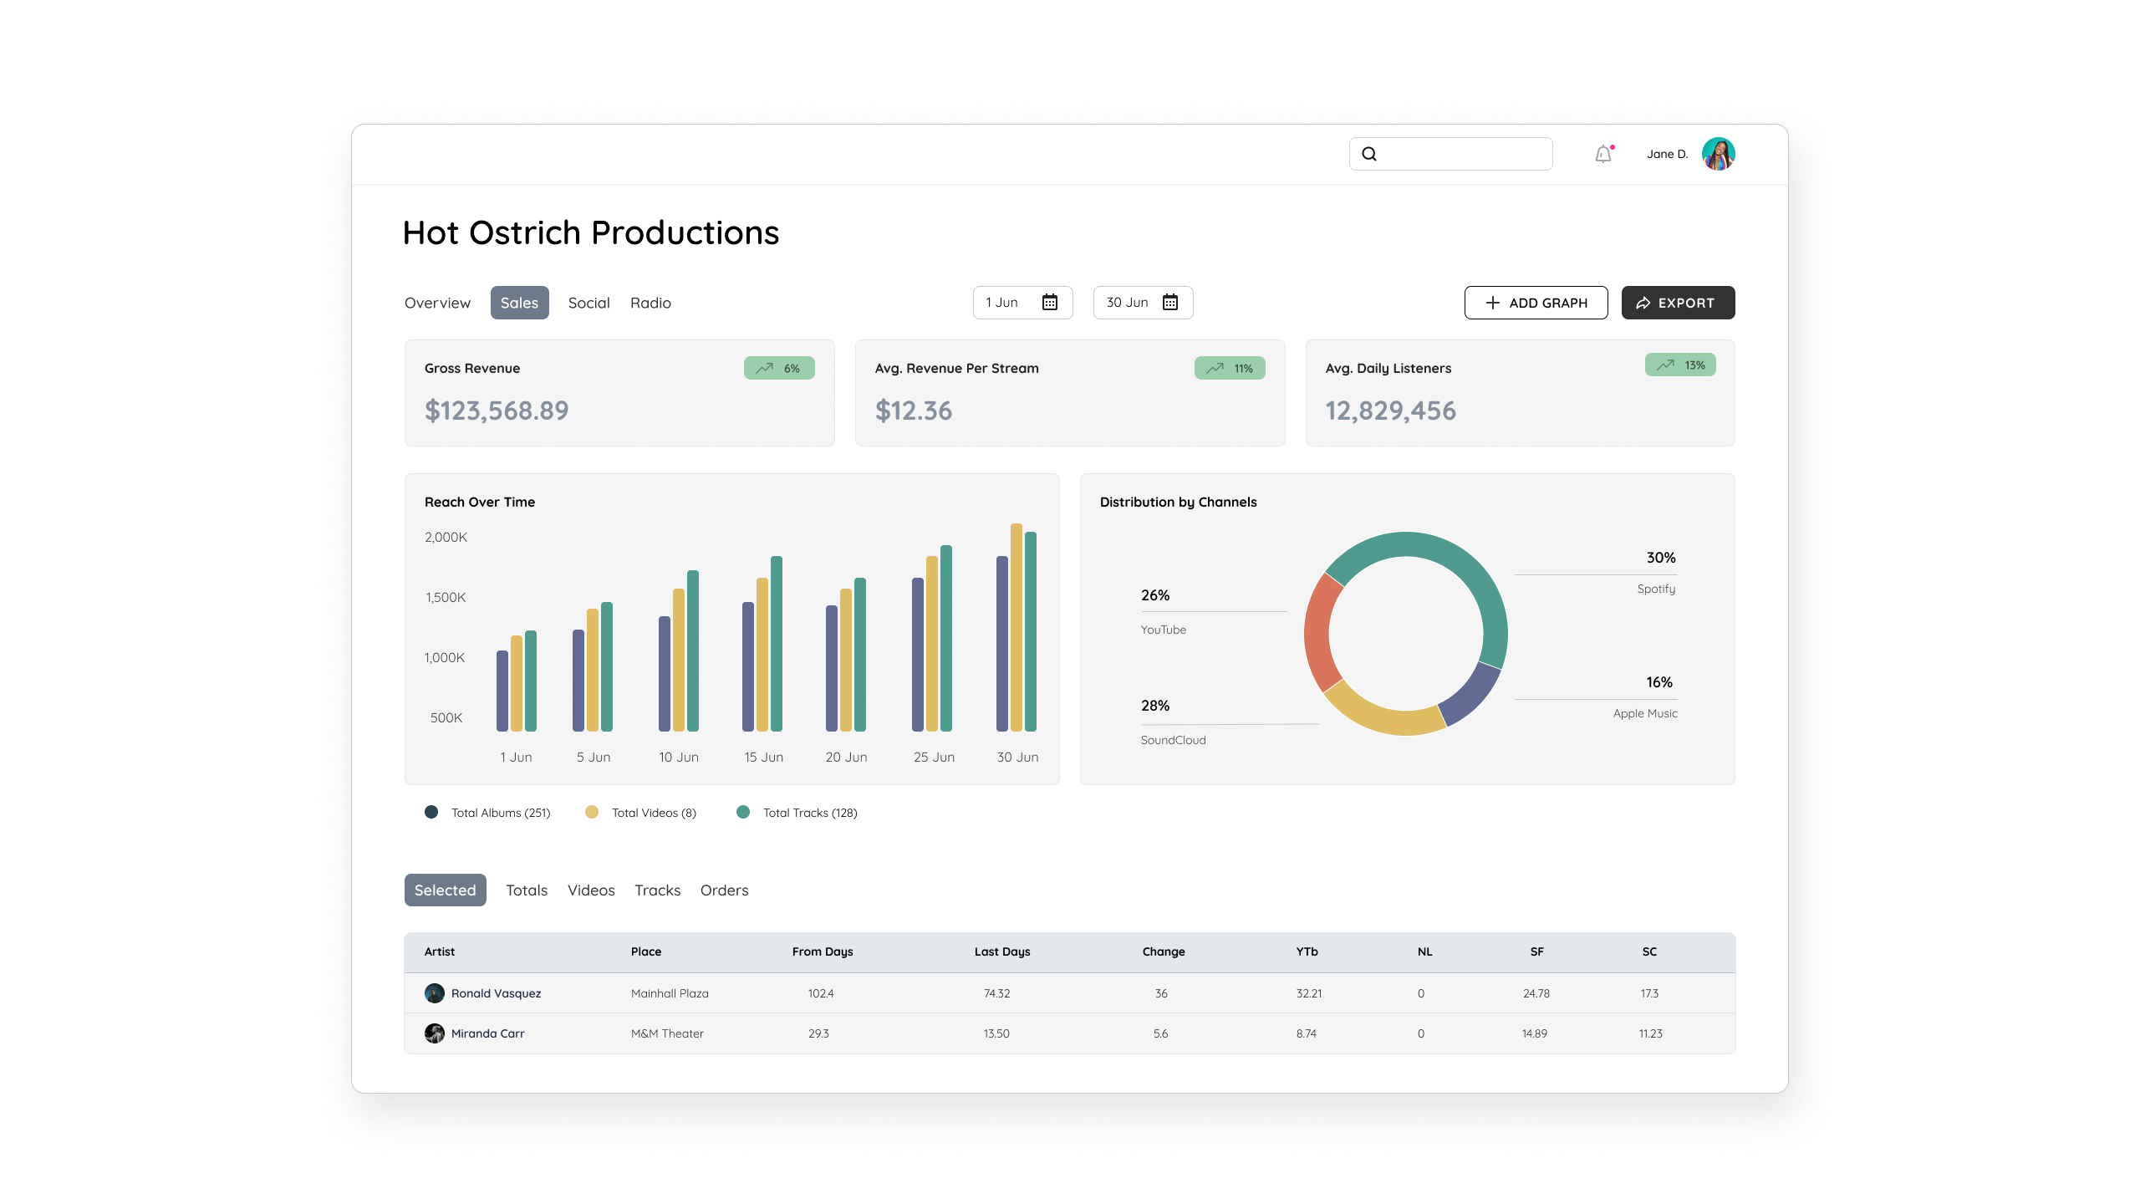
Task: Click Ronald Vasquez avatar thumbnail
Action: click(x=435, y=993)
